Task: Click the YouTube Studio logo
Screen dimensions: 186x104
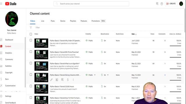Action: click(11, 4)
